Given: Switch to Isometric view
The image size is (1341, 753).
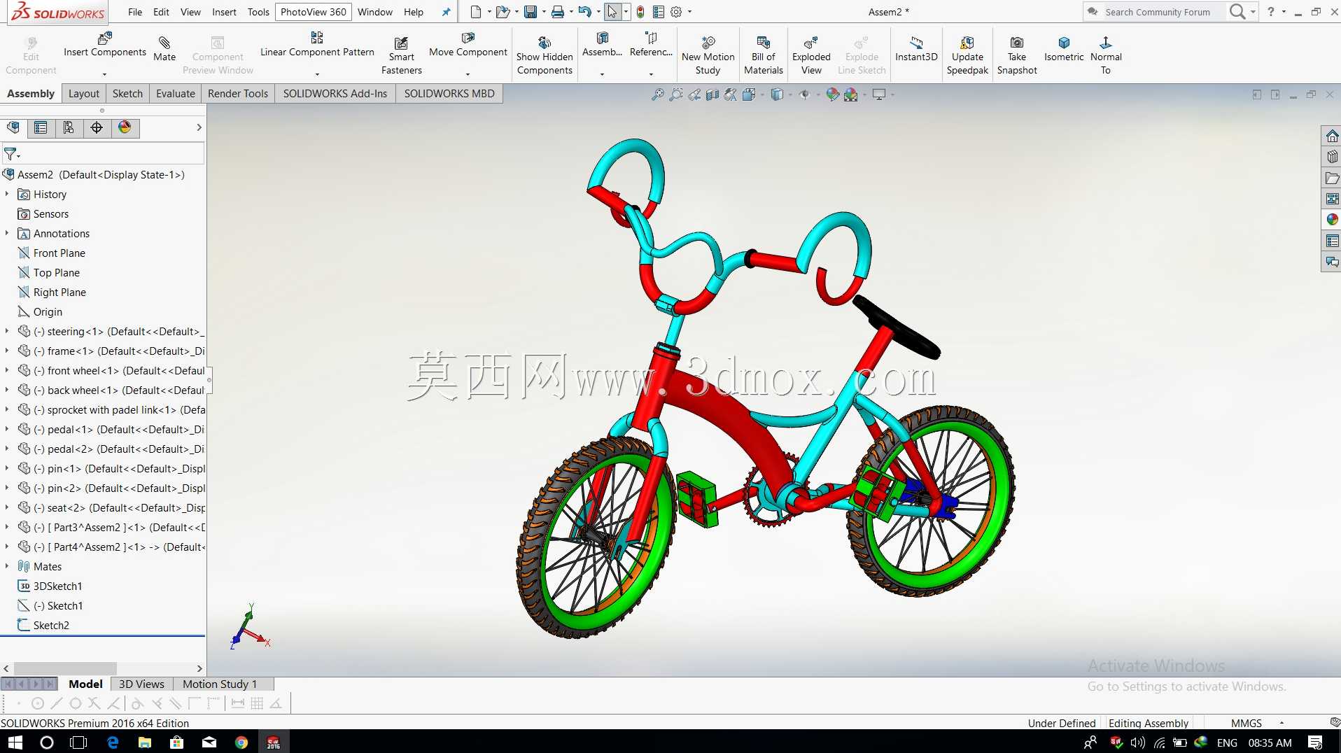Looking at the screenshot, I should [1064, 49].
